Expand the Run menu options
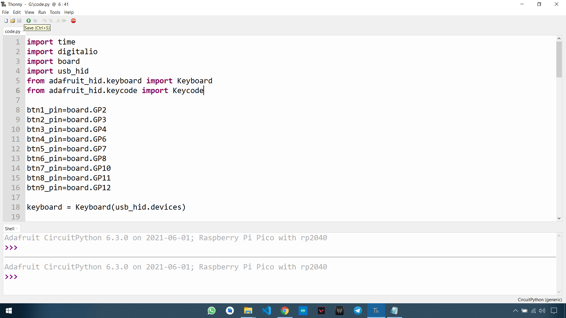 42,12
